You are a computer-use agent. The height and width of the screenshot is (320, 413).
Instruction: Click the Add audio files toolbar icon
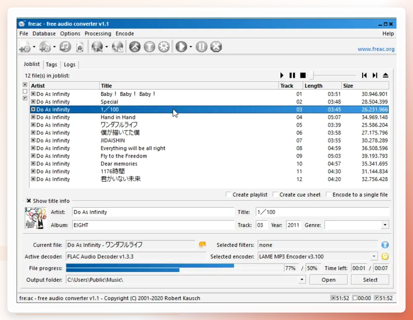[x=25, y=47]
